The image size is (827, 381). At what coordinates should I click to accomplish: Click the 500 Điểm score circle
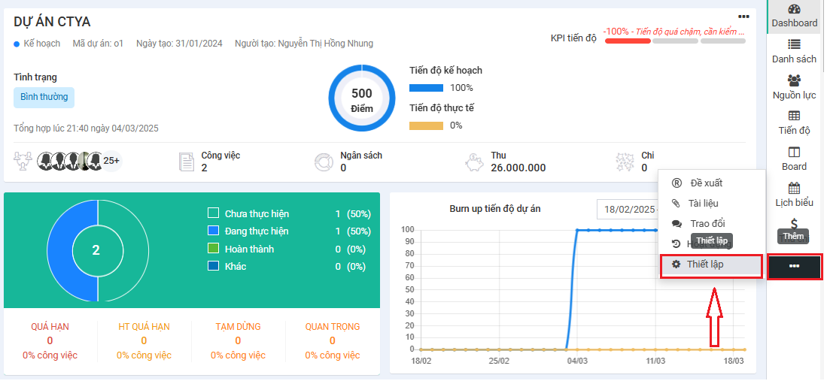pyautogui.click(x=361, y=101)
